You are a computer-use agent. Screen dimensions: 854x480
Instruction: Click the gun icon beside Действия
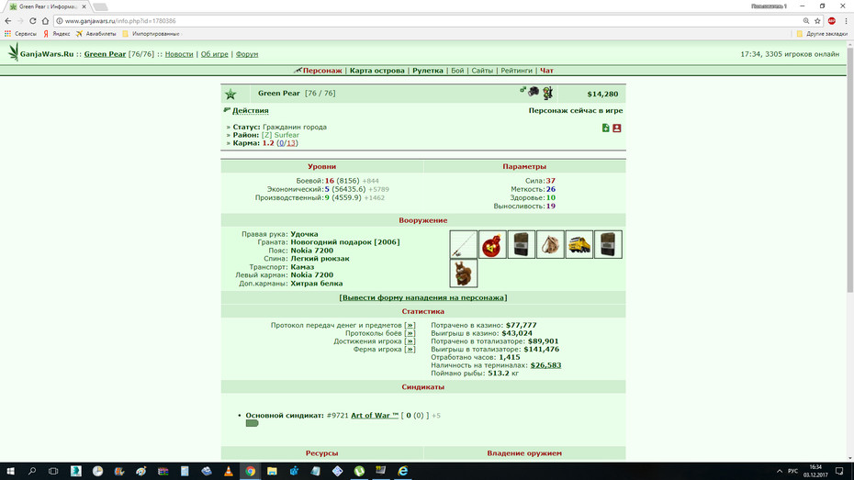227,110
